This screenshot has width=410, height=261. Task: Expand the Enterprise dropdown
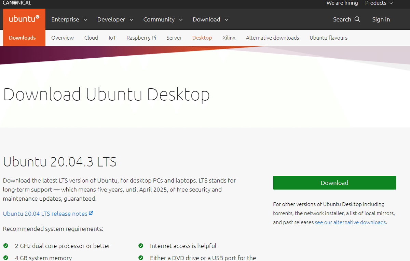point(69,19)
